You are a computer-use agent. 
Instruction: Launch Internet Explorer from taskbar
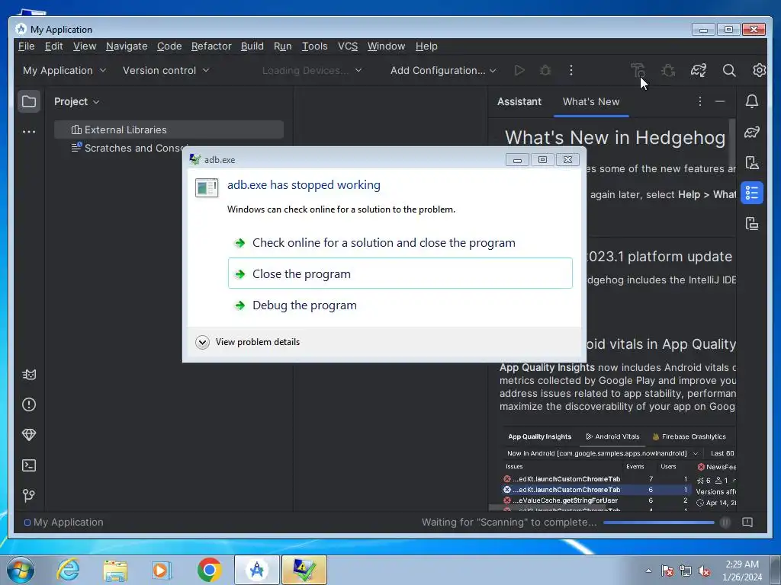(x=68, y=570)
